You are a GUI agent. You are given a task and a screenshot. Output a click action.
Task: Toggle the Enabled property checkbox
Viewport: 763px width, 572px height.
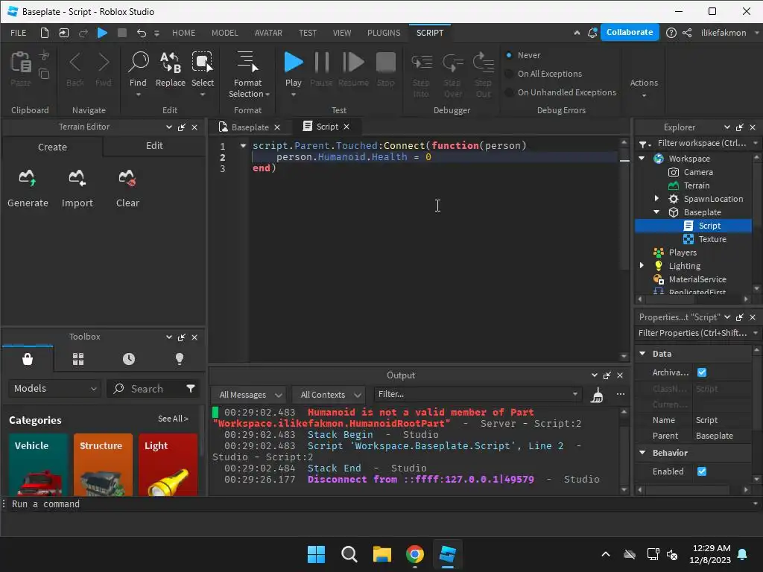[x=702, y=471]
